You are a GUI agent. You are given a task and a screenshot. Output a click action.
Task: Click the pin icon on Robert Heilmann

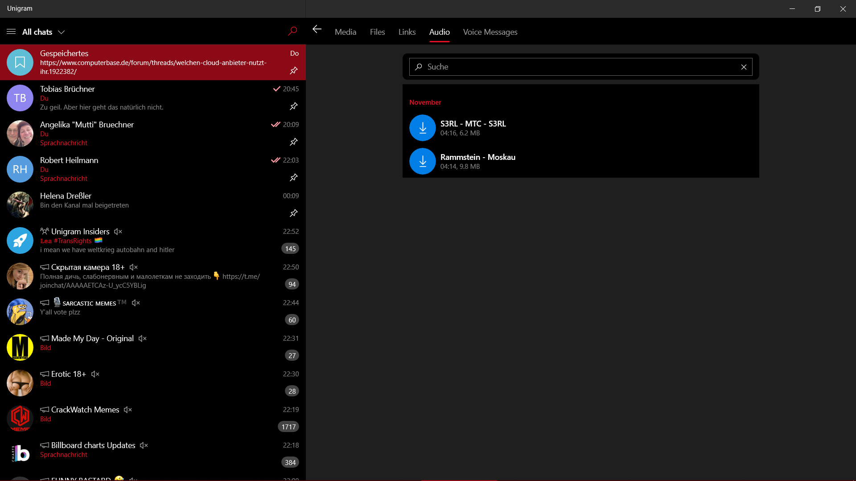(294, 177)
